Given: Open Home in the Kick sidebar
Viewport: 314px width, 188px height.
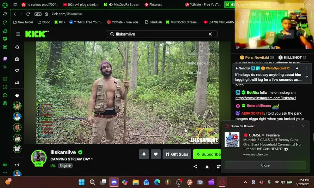Looking at the screenshot, I should 17,47.
